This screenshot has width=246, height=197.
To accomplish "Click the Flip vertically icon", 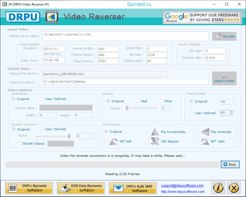I will (205, 132).
